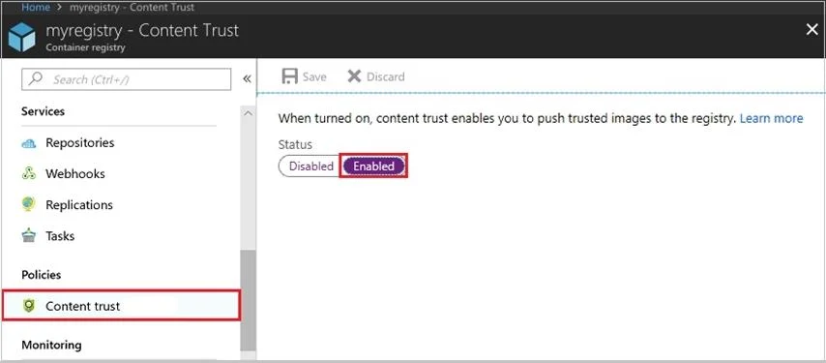Go to Home breadcrumb link

pyautogui.click(x=36, y=8)
